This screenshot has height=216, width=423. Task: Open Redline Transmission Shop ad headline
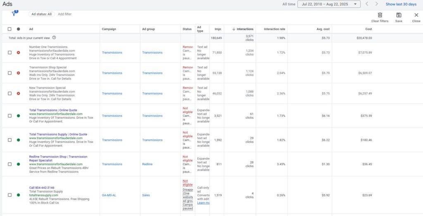[x=58, y=158]
